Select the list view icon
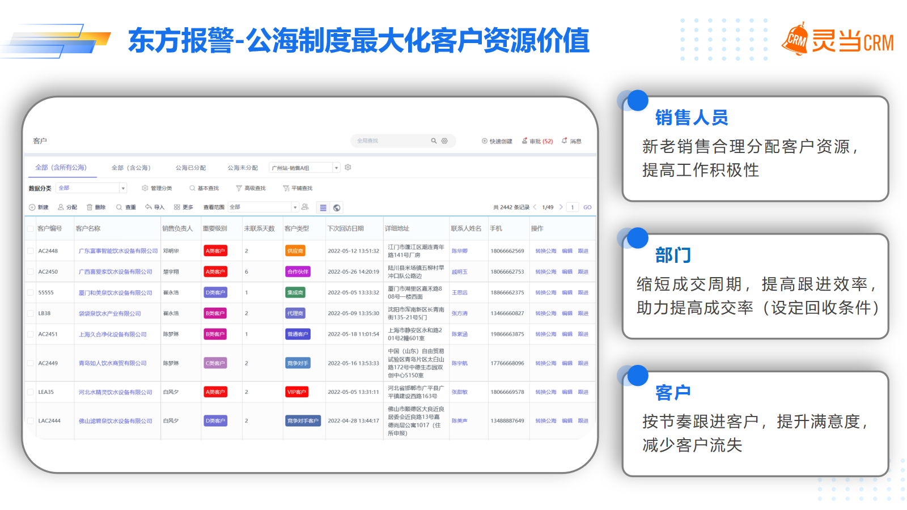The image size is (907, 510). tap(323, 208)
